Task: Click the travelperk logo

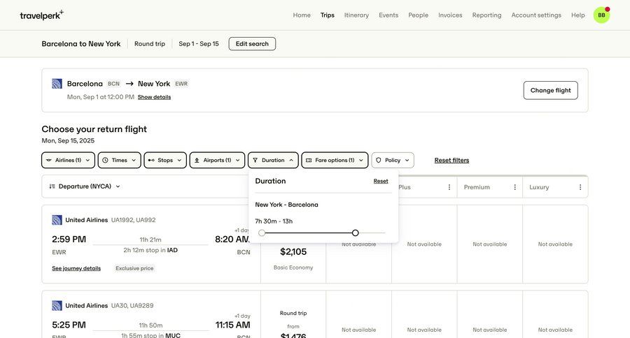Action: [41, 15]
